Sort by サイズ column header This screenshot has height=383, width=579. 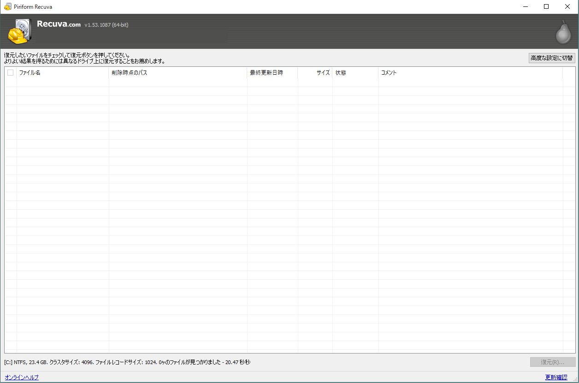pyautogui.click(x=315, y=73)
